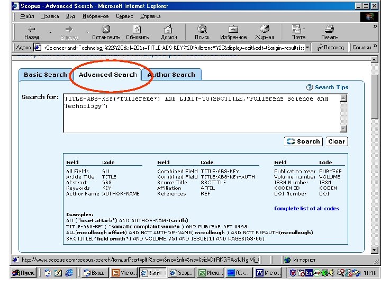
Task: Open the Вперед history dropdown arrow
Action: pos(88,32)
